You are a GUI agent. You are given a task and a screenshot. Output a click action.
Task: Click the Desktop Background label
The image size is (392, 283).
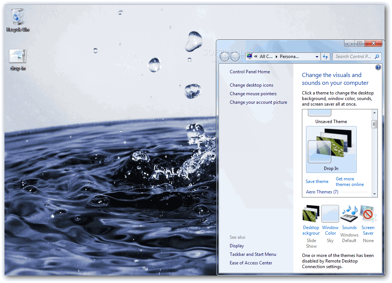coord(311,230)
